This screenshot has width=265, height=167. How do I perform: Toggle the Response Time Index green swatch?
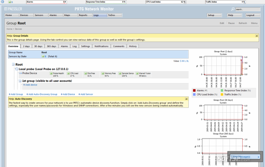[222, 91]
